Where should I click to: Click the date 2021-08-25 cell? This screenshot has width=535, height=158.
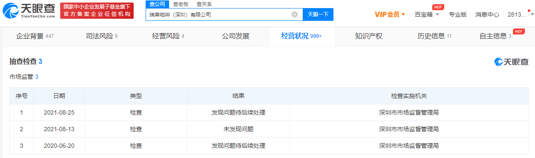tap(59, 113)
